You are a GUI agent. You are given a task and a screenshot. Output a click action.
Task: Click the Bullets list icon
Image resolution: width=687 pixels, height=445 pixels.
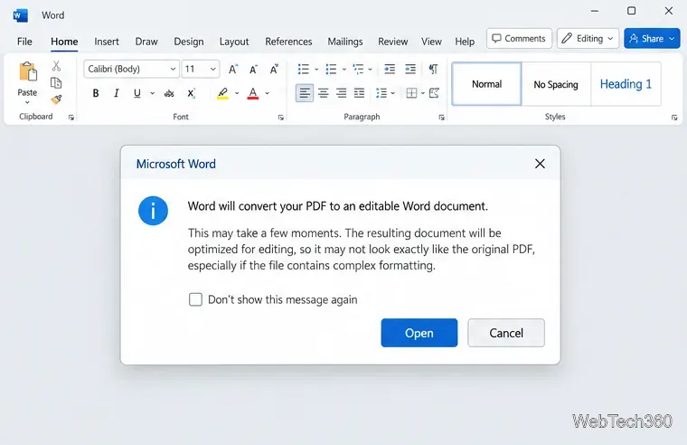[x=303, y=69]
